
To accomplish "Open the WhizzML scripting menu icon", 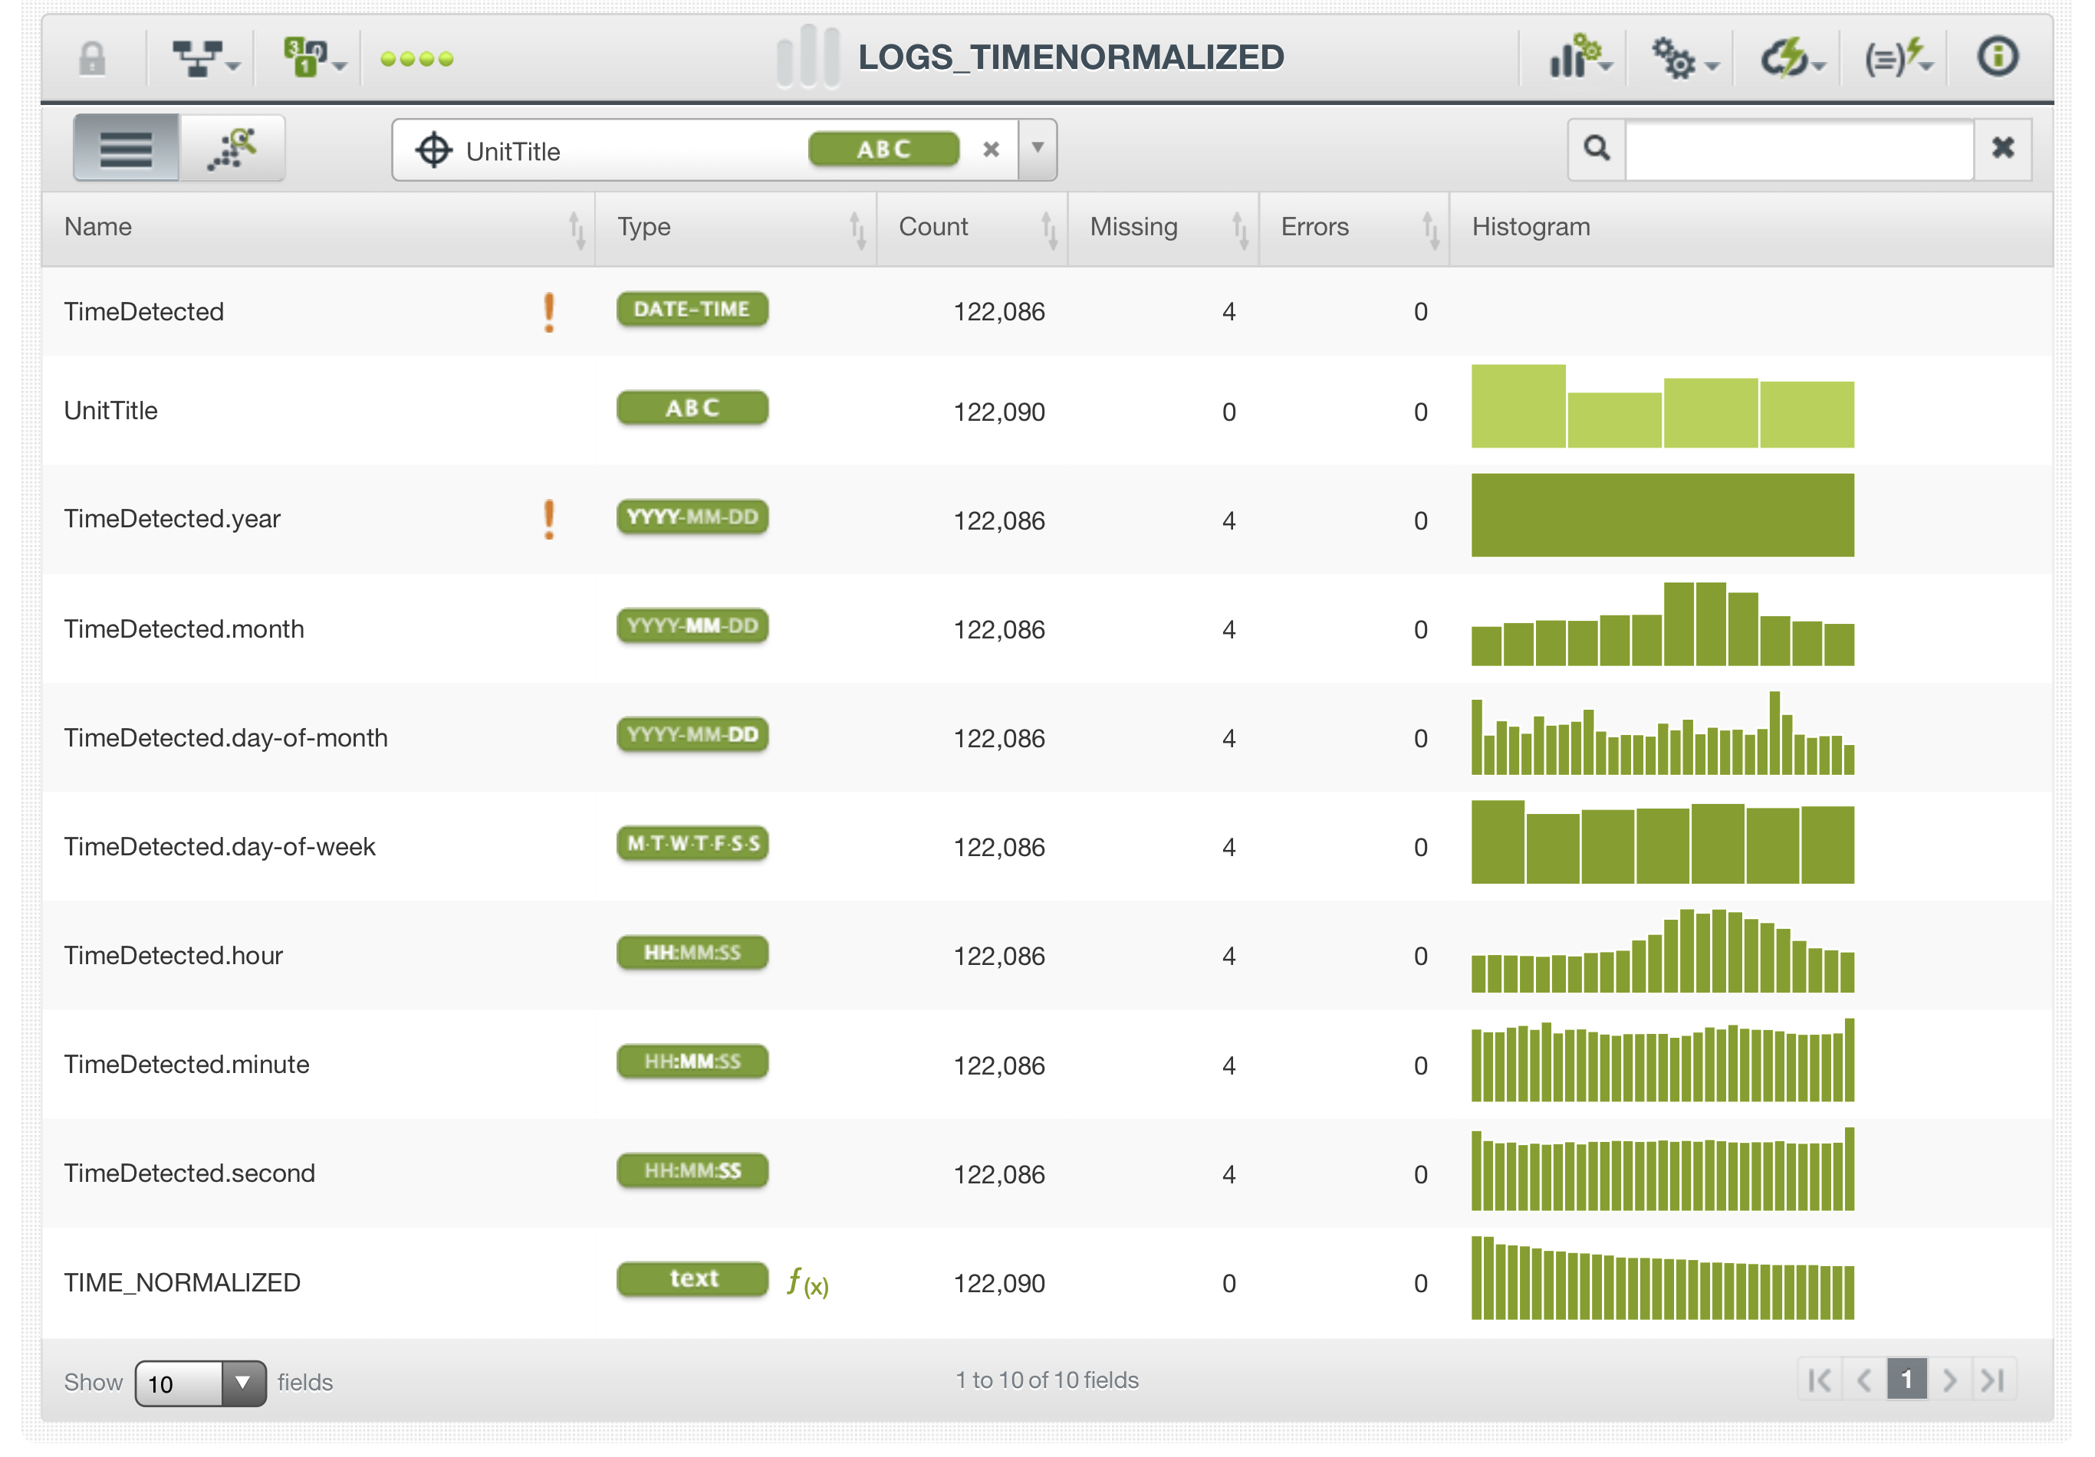I will pos(1896,58).
